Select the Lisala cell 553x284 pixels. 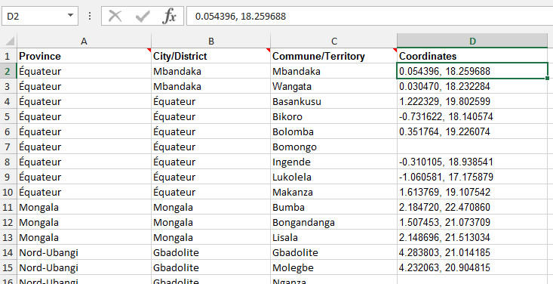coord(333,237)
